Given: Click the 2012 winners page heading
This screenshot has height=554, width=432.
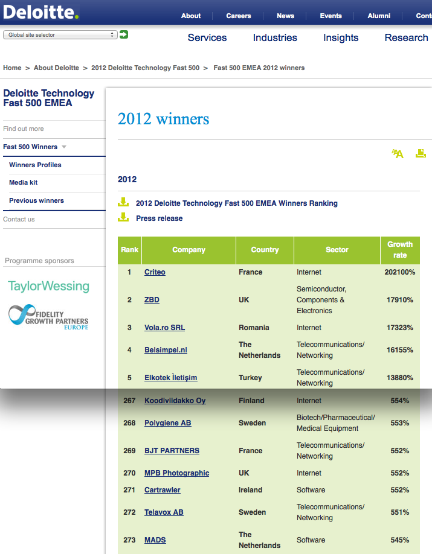Looking at the screenshot, I should [163, 119].
